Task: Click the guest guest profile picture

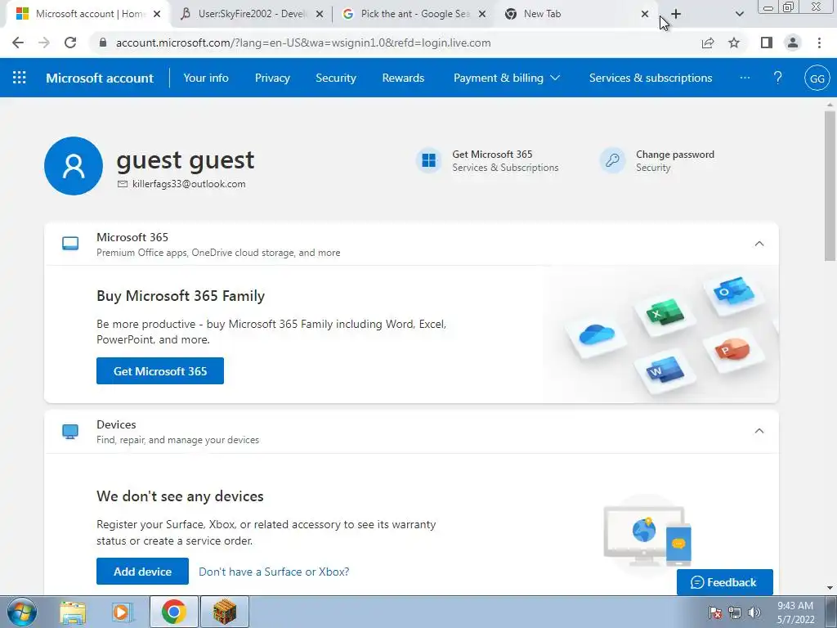Action: coord(74,165)
